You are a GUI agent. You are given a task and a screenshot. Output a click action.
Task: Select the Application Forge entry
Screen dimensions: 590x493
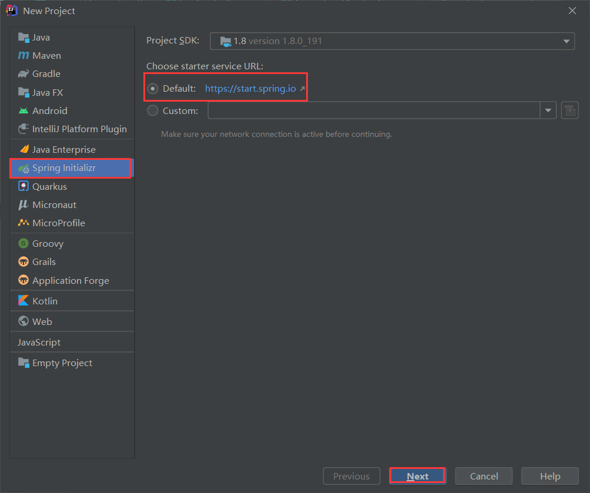point(72,280)
